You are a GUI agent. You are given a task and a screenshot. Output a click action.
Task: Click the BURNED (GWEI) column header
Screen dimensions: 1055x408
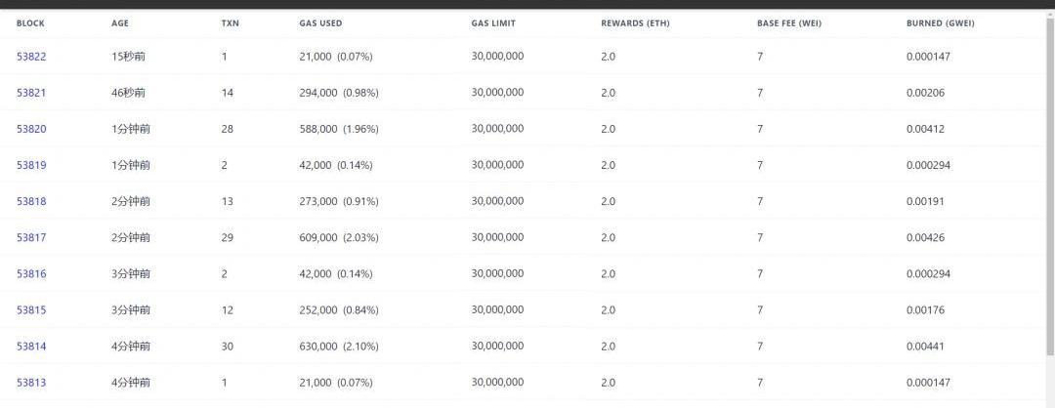(x=941, y=23)
